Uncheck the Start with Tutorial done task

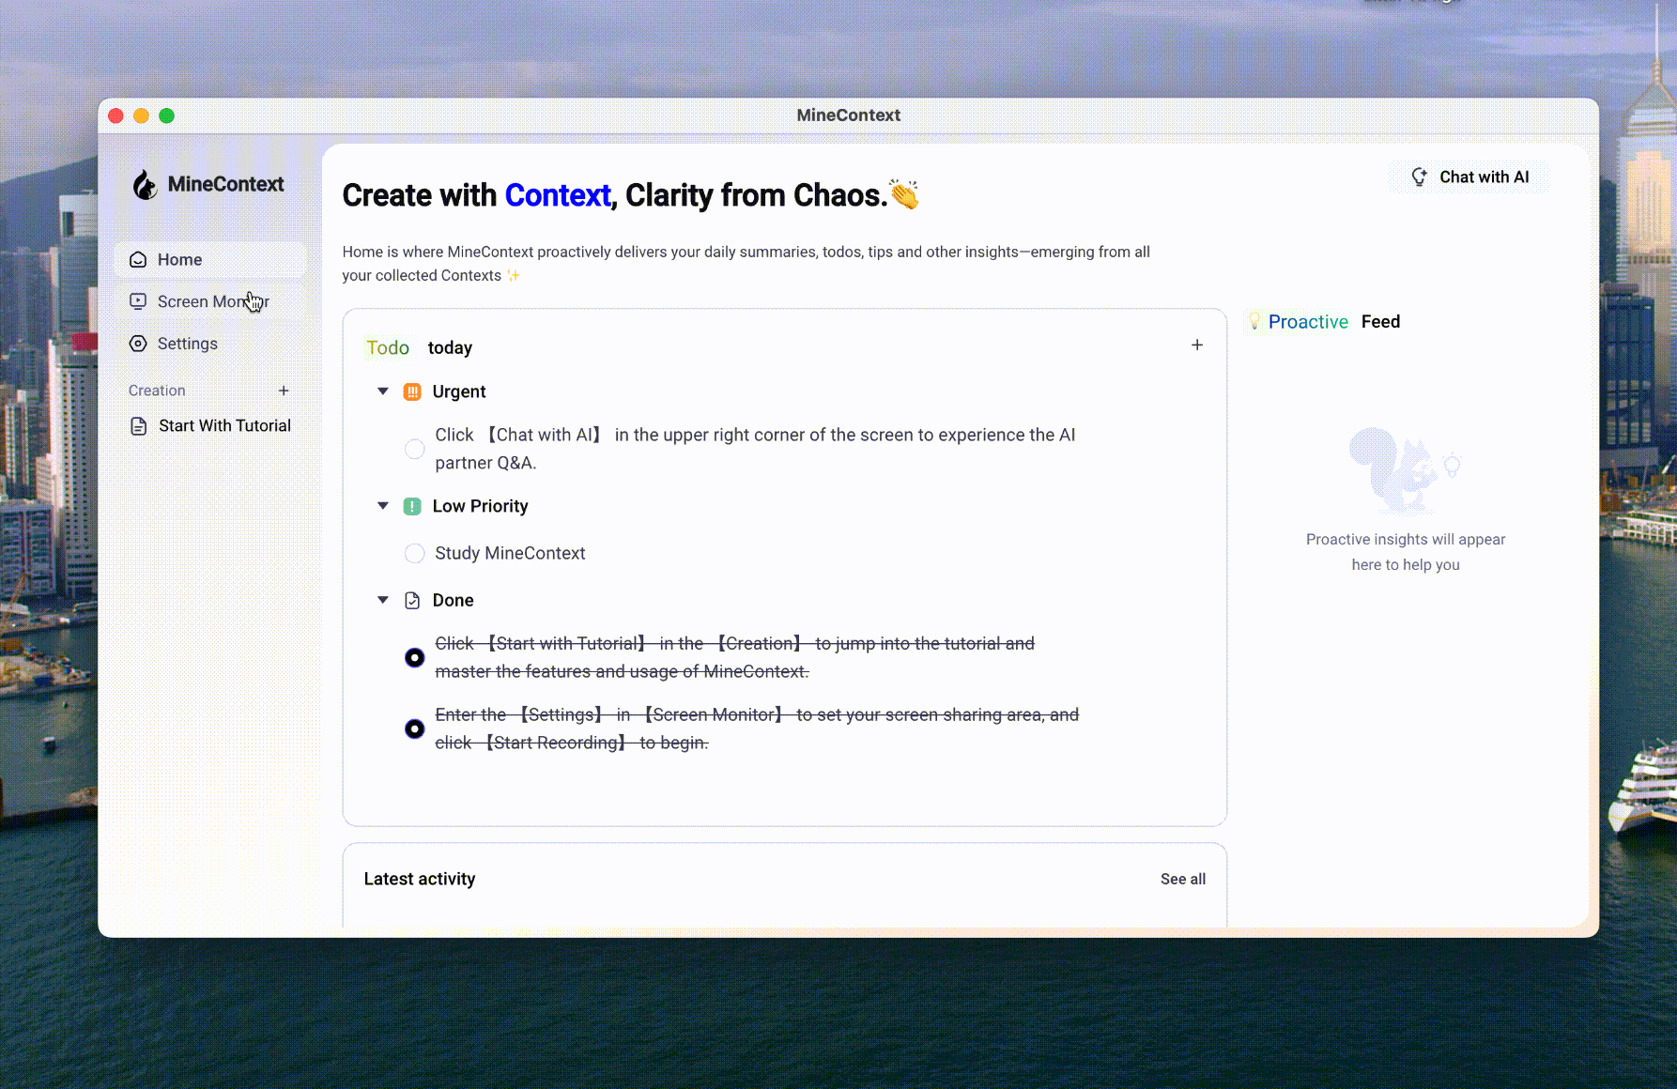click(414, 658)
